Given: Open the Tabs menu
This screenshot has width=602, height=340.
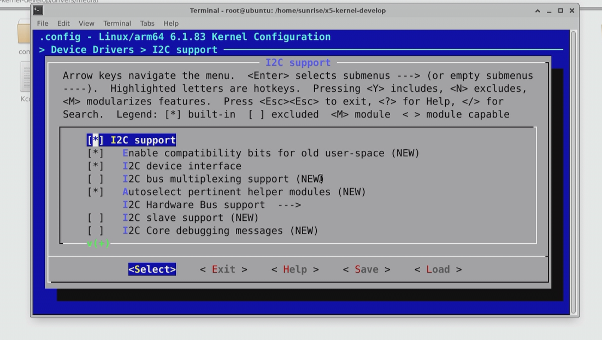Looking at the screenshot, I should point(147,24).
